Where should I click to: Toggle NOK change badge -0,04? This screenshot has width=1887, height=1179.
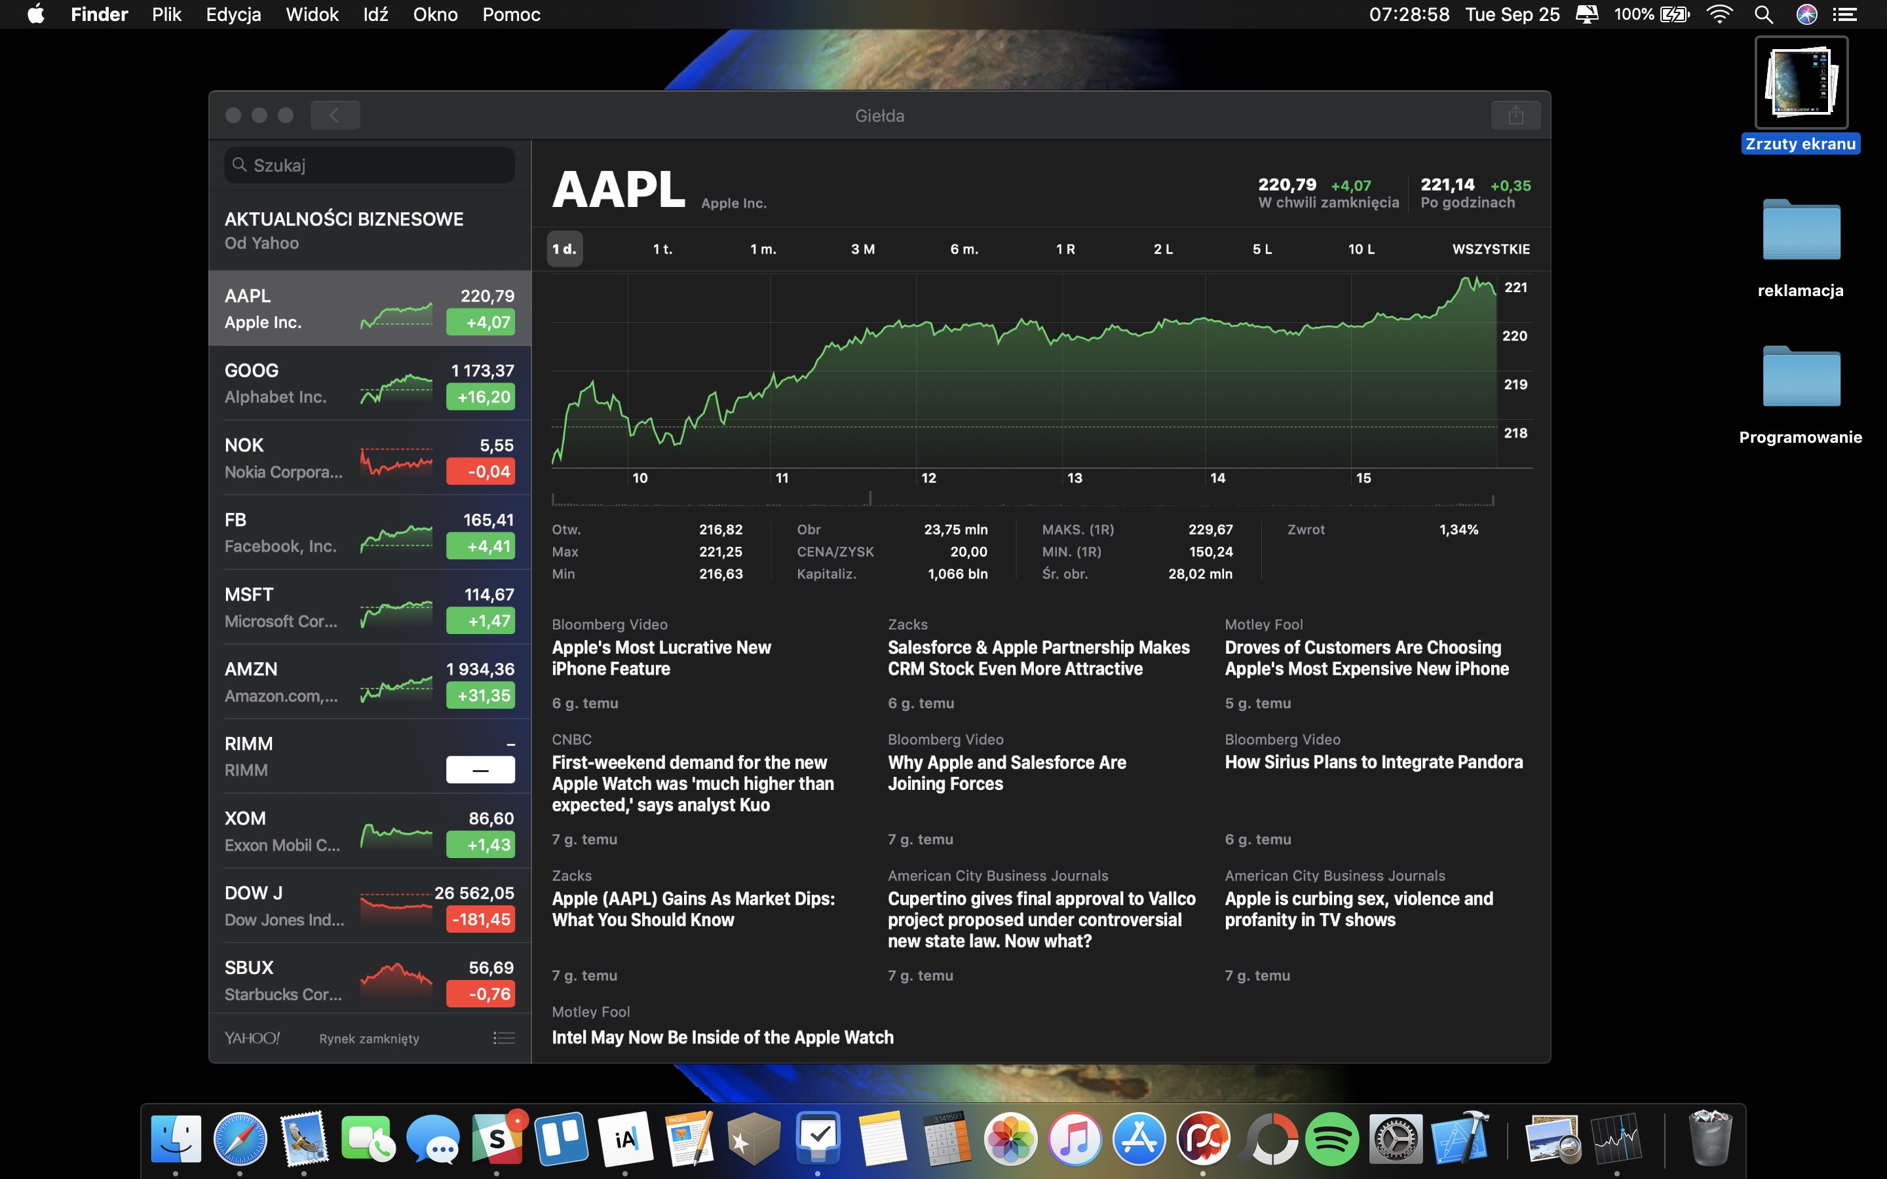coord(480,472)
